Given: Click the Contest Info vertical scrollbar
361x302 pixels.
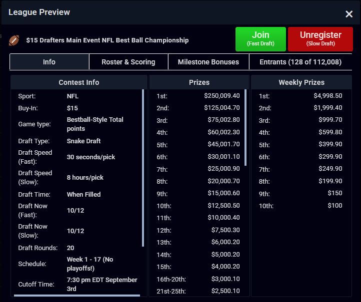Looking at the screenshot, I should pyautogui.click(x=143, y=168).
